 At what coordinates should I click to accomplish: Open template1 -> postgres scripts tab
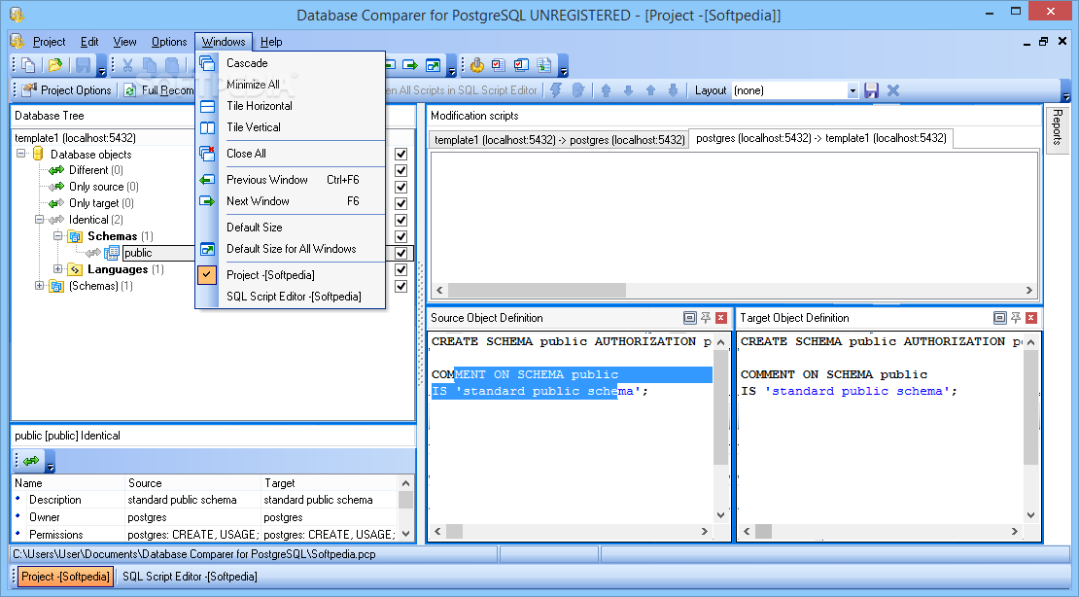pos(559,140)
